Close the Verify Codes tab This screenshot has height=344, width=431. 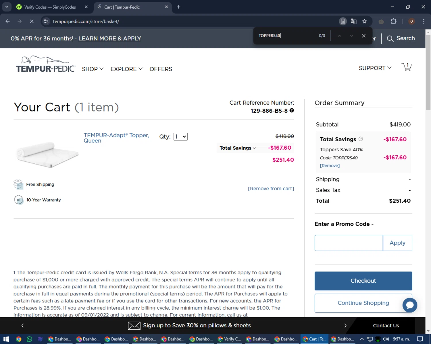coord(86,7)
